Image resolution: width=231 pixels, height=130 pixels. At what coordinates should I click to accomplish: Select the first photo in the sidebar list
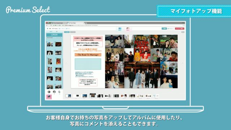coord(50,44)
